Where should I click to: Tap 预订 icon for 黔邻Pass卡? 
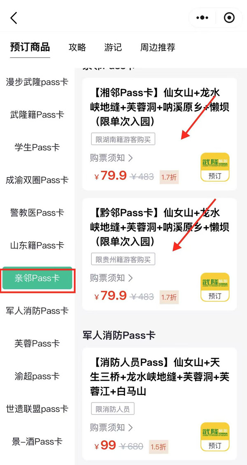pos(215,287)
